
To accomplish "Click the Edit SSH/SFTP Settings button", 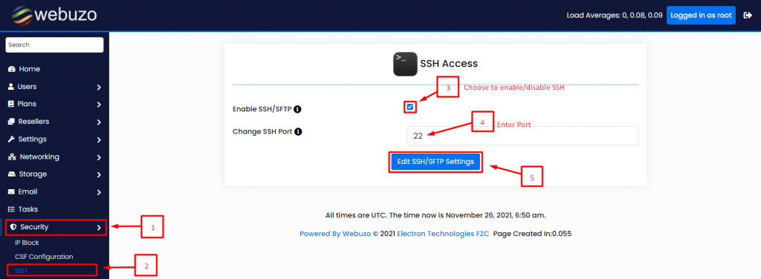I will click(435, 162).
